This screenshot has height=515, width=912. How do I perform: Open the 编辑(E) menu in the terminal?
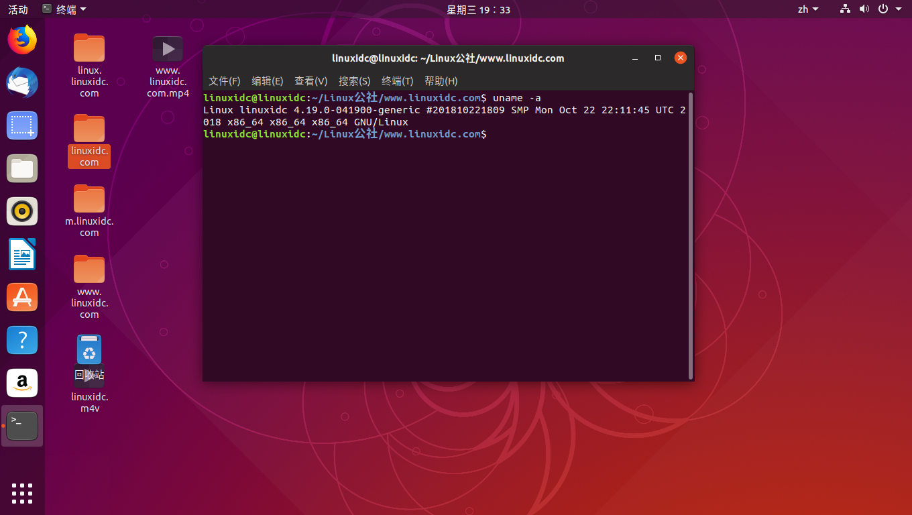267,80
